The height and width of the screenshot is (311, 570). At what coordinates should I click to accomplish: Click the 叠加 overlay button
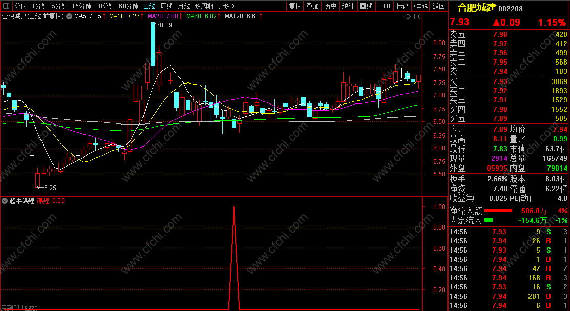(312, 6)
